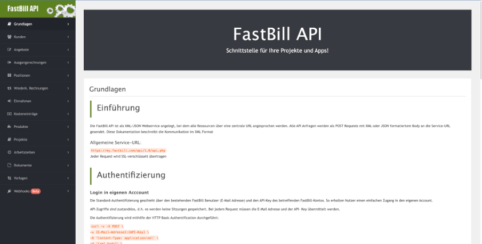The width and height of the screenshot is (482, 244).
Task: Go to Vorlagen section
Action: tap(37, 178)
